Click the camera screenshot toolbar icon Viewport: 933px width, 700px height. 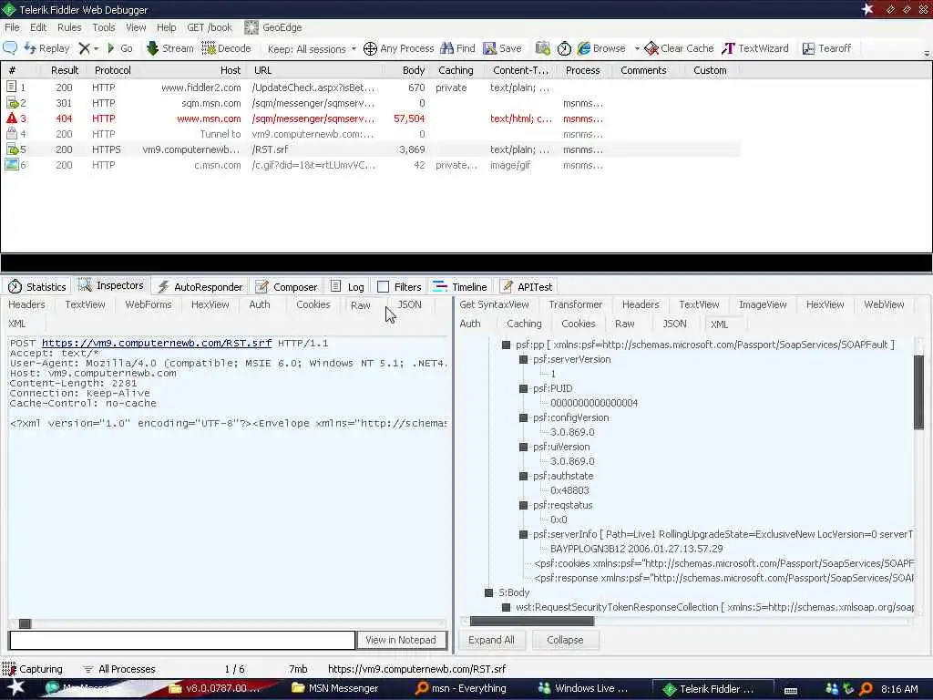tap(543, 49)
